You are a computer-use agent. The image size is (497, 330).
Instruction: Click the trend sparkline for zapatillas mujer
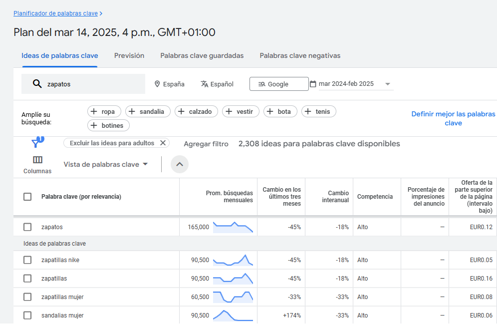233,297
